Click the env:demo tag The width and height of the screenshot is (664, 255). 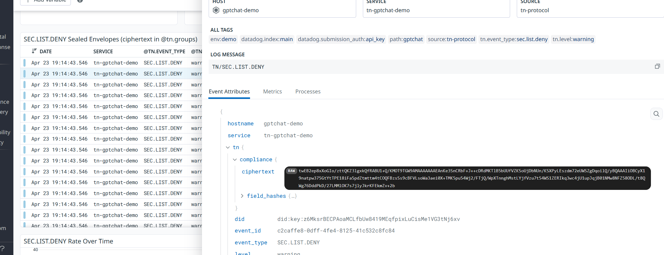click(x=223, y=39)
